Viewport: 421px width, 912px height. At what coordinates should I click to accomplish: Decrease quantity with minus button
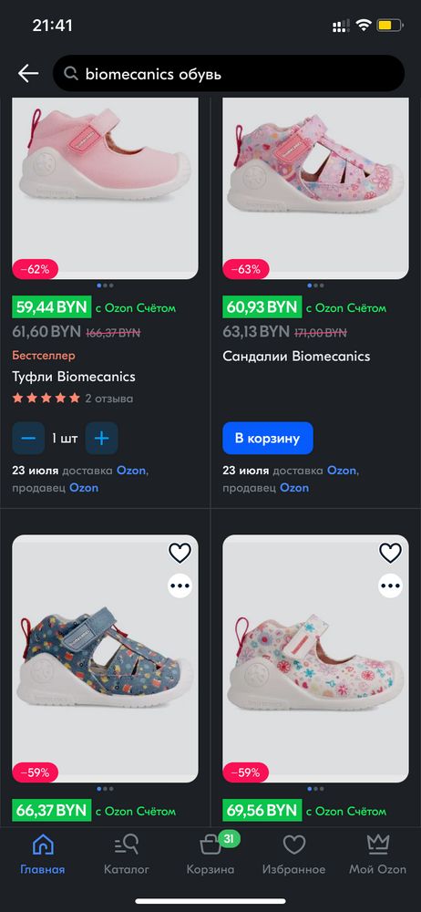click(28, 438)
